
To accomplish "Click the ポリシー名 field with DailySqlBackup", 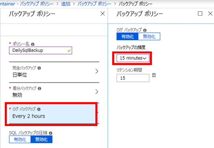I will (40, 50).
